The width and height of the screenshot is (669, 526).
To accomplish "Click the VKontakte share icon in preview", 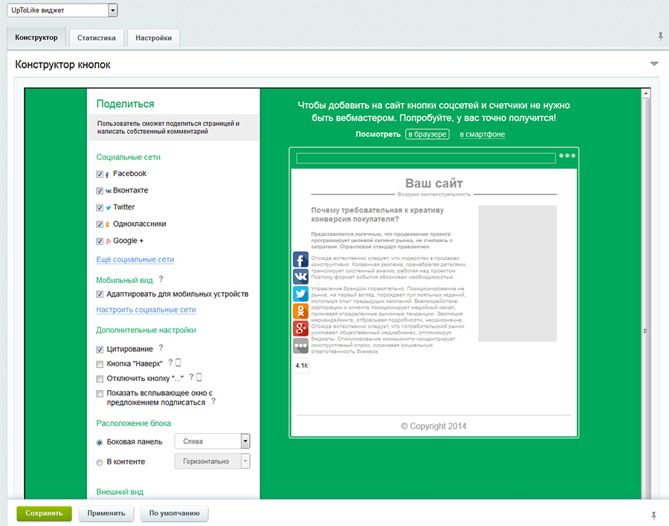I will click(x=300, y=277).
